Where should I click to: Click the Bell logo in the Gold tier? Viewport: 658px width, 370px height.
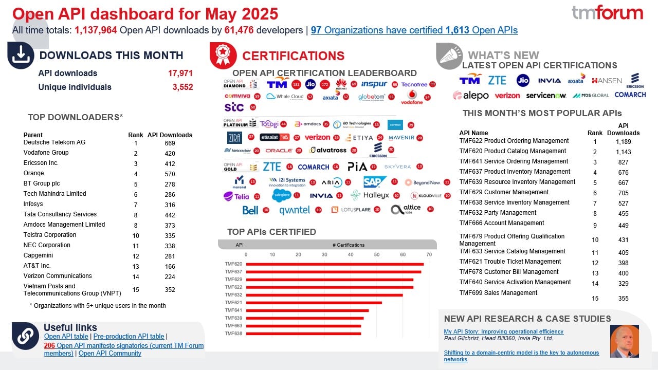click(250, 210)
